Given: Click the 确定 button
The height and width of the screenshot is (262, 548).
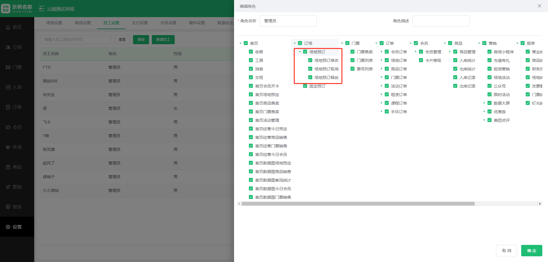Looking at the screenshot, I should click(531, 251).
